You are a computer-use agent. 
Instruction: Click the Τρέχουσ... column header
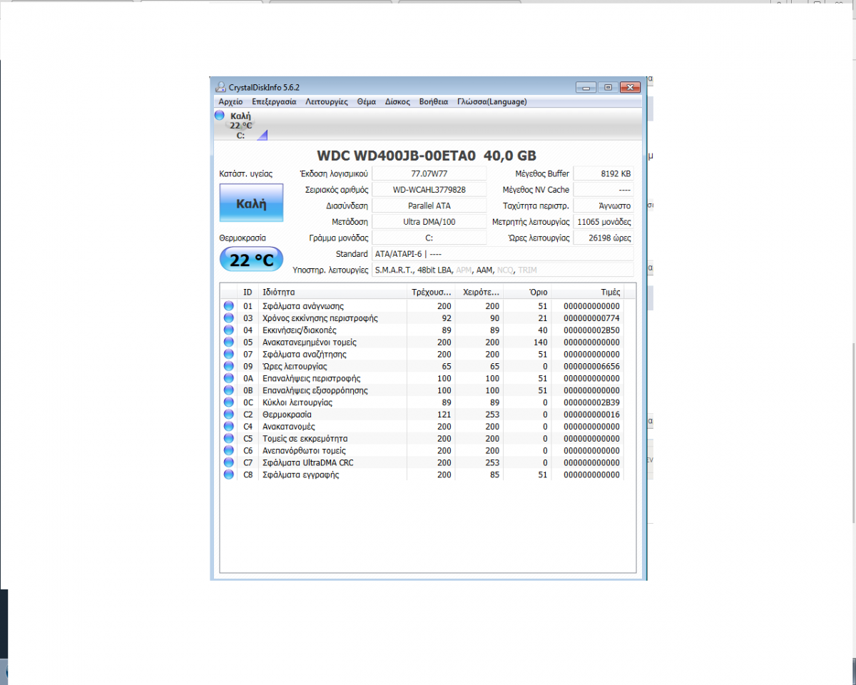click(x=431, y=292)
